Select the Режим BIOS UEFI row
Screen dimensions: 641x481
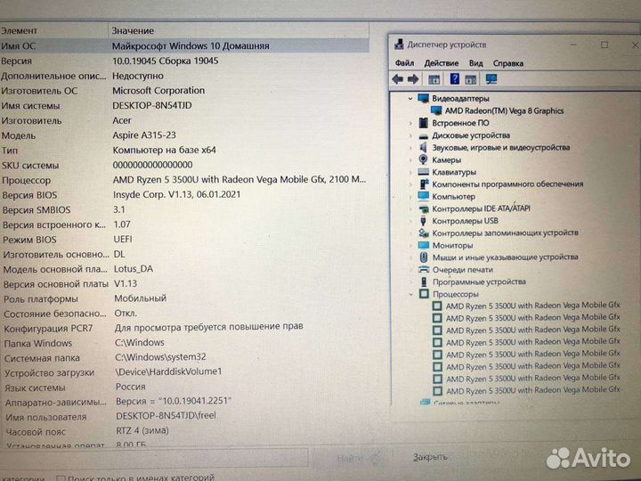tap(184, 240)
